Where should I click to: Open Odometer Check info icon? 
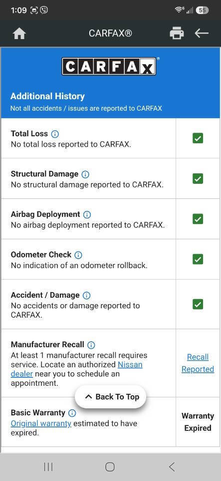pyautogui.click(x=78, y=255)
